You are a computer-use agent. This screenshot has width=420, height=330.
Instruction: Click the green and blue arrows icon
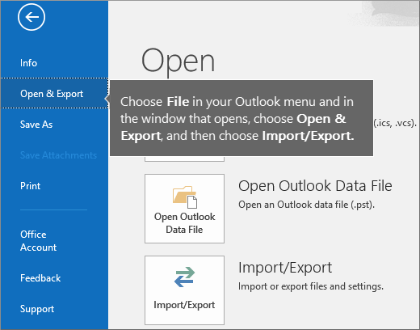pyautogui.click(x=184, y=277)
